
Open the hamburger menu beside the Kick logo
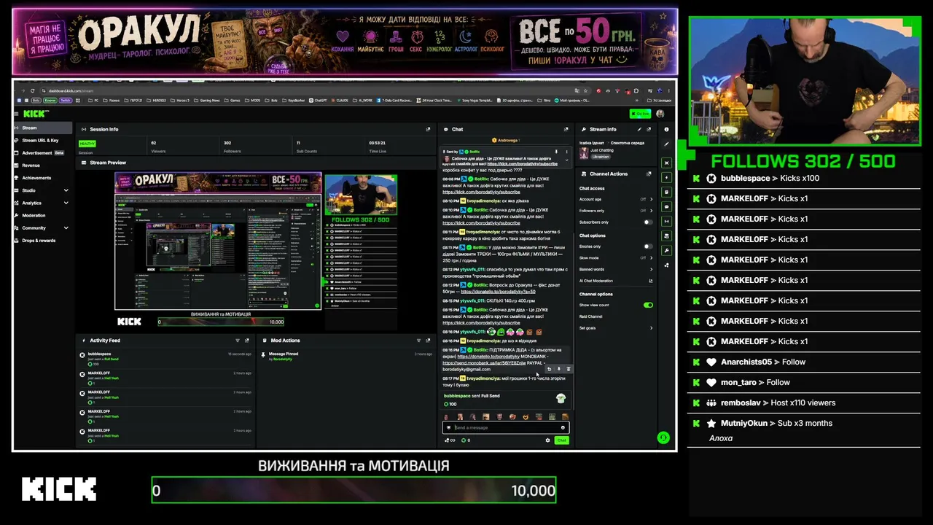[16, 114]
